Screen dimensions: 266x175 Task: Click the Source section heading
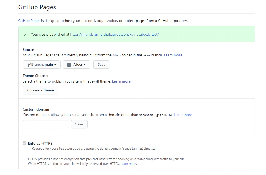point(28,50)
